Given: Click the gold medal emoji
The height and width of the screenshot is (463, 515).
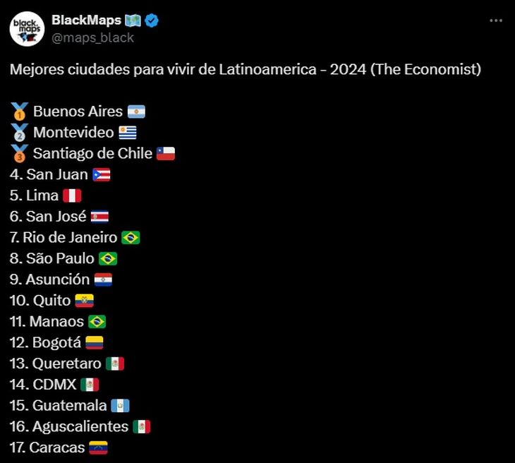Looking at the screenshot, I should tap(19, 112).
